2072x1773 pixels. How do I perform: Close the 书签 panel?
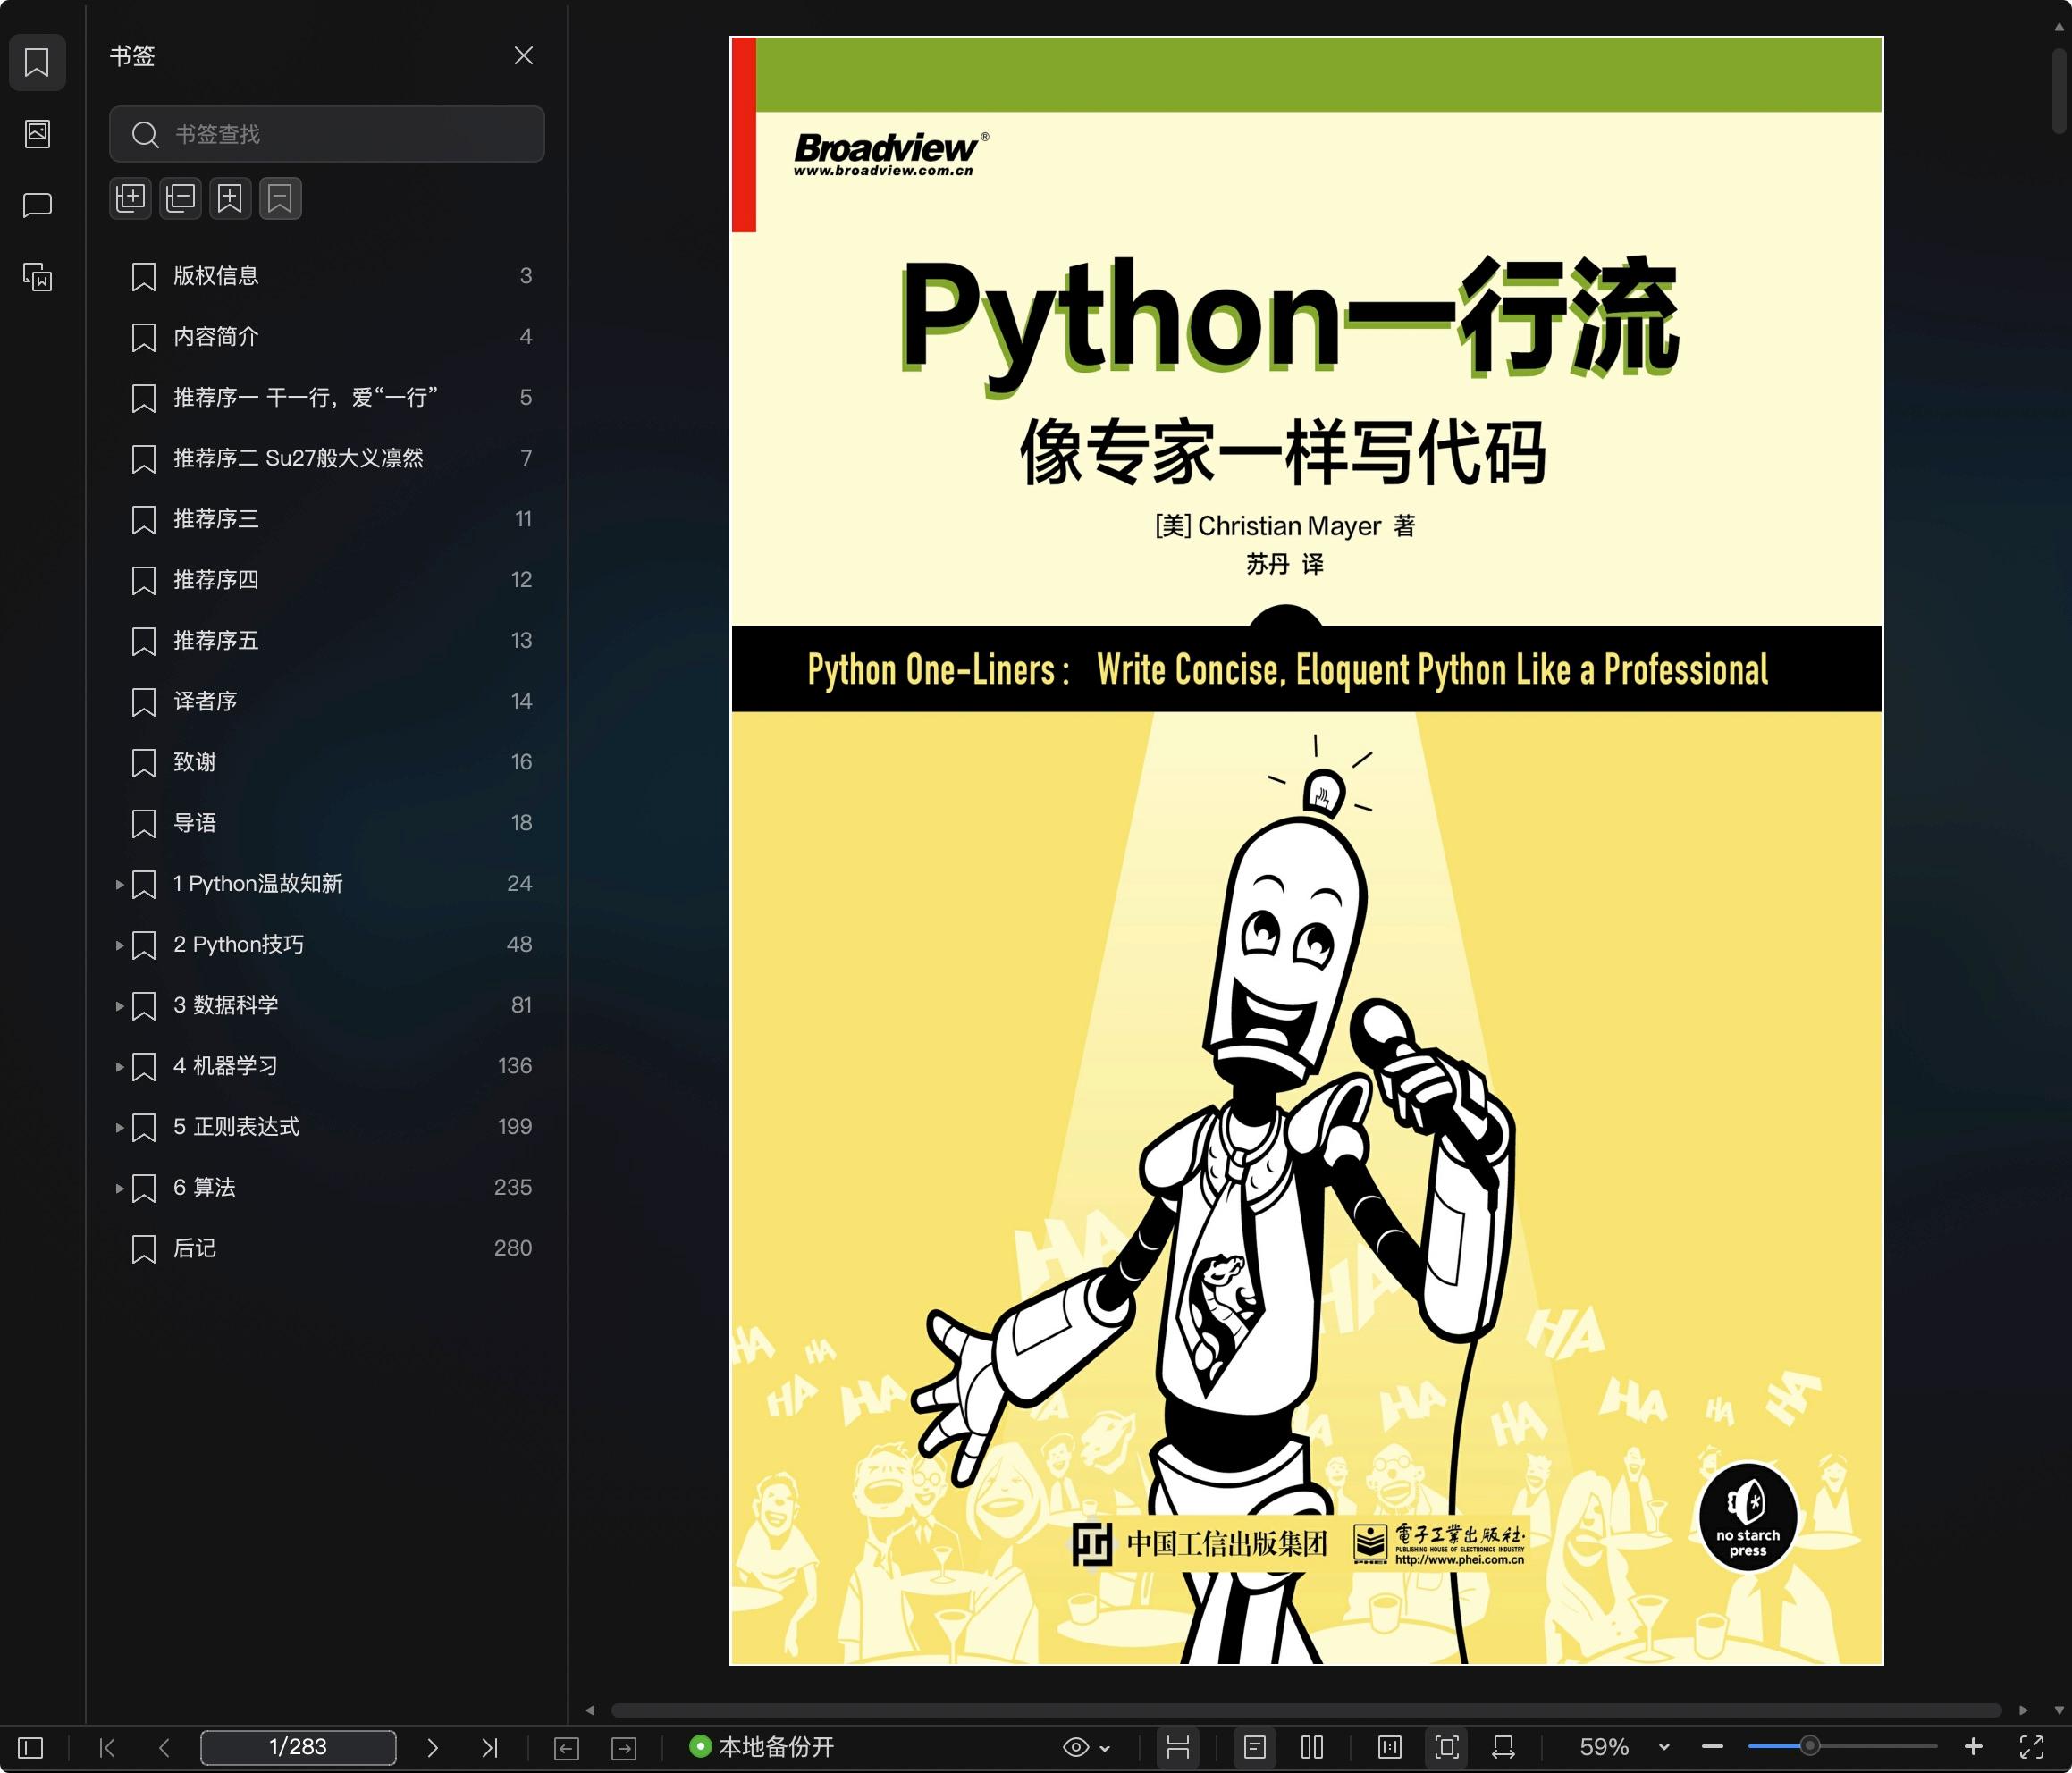(523, 56)
